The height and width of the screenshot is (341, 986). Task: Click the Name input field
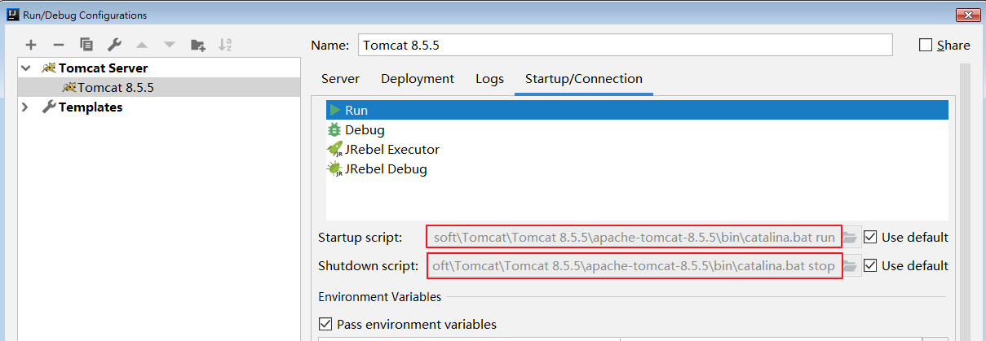click(625, 45)
